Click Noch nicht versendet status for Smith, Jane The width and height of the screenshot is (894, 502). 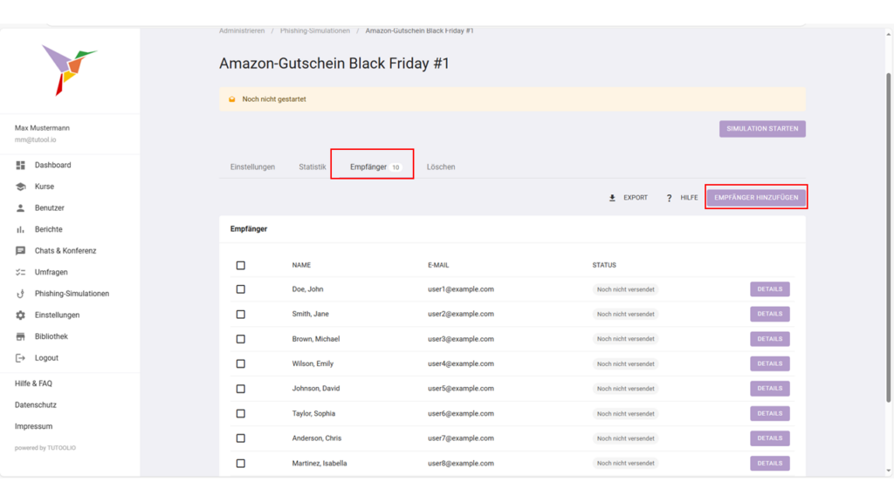[625, 314]
